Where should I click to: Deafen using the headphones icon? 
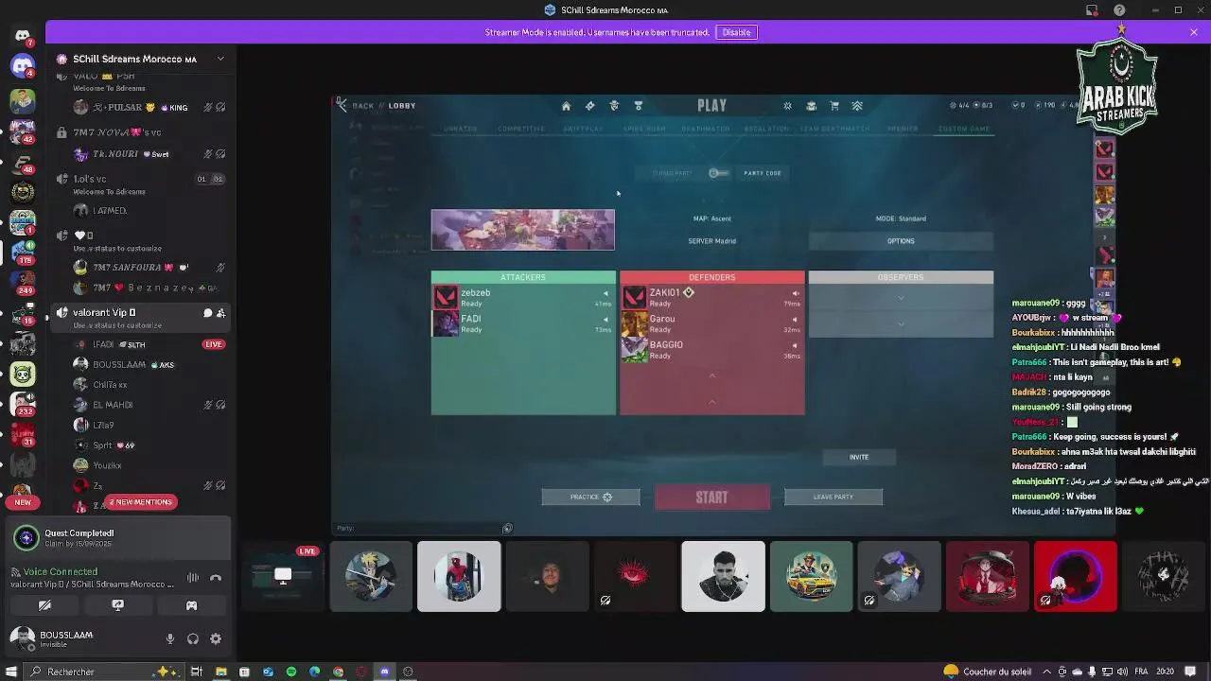tap(193, 639)
